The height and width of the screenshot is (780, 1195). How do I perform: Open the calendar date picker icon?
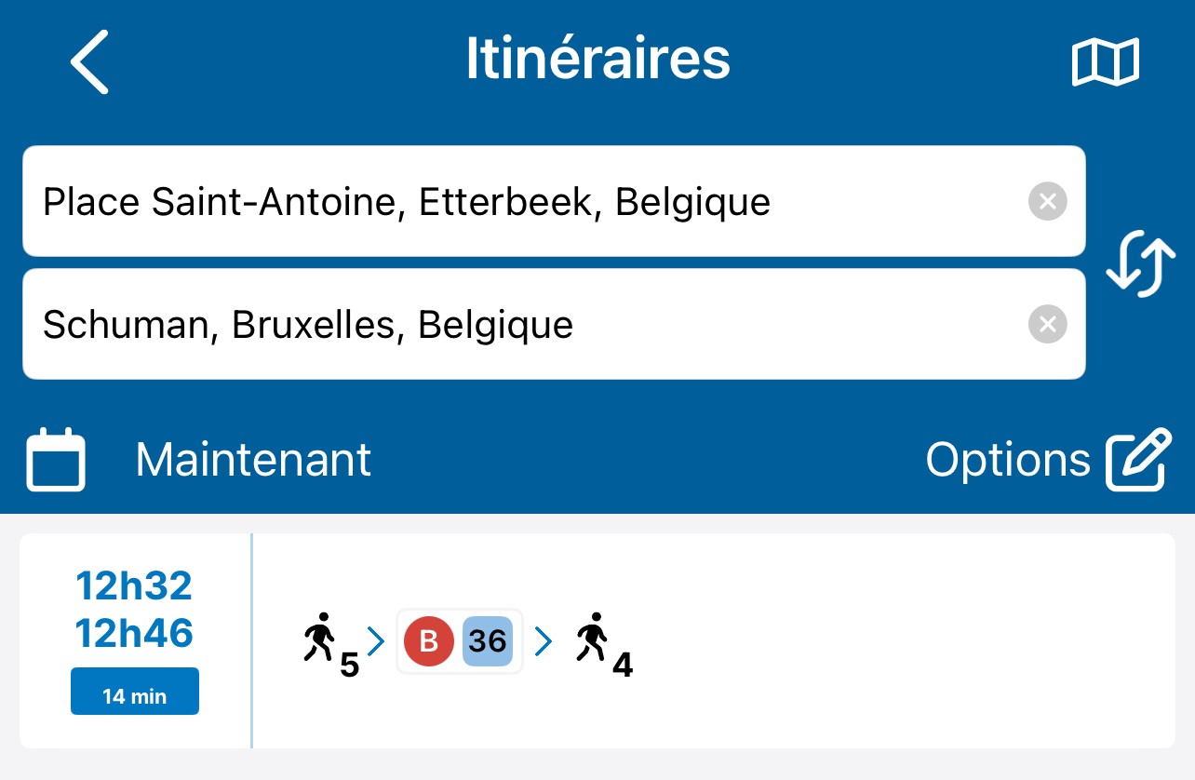(56, 460)
